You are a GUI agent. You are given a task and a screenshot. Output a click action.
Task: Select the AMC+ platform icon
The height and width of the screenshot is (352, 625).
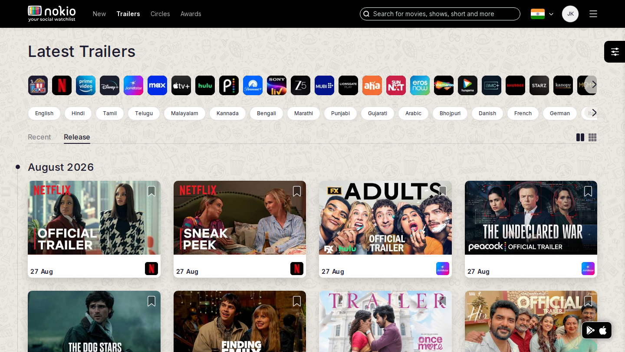pos(491,85)
